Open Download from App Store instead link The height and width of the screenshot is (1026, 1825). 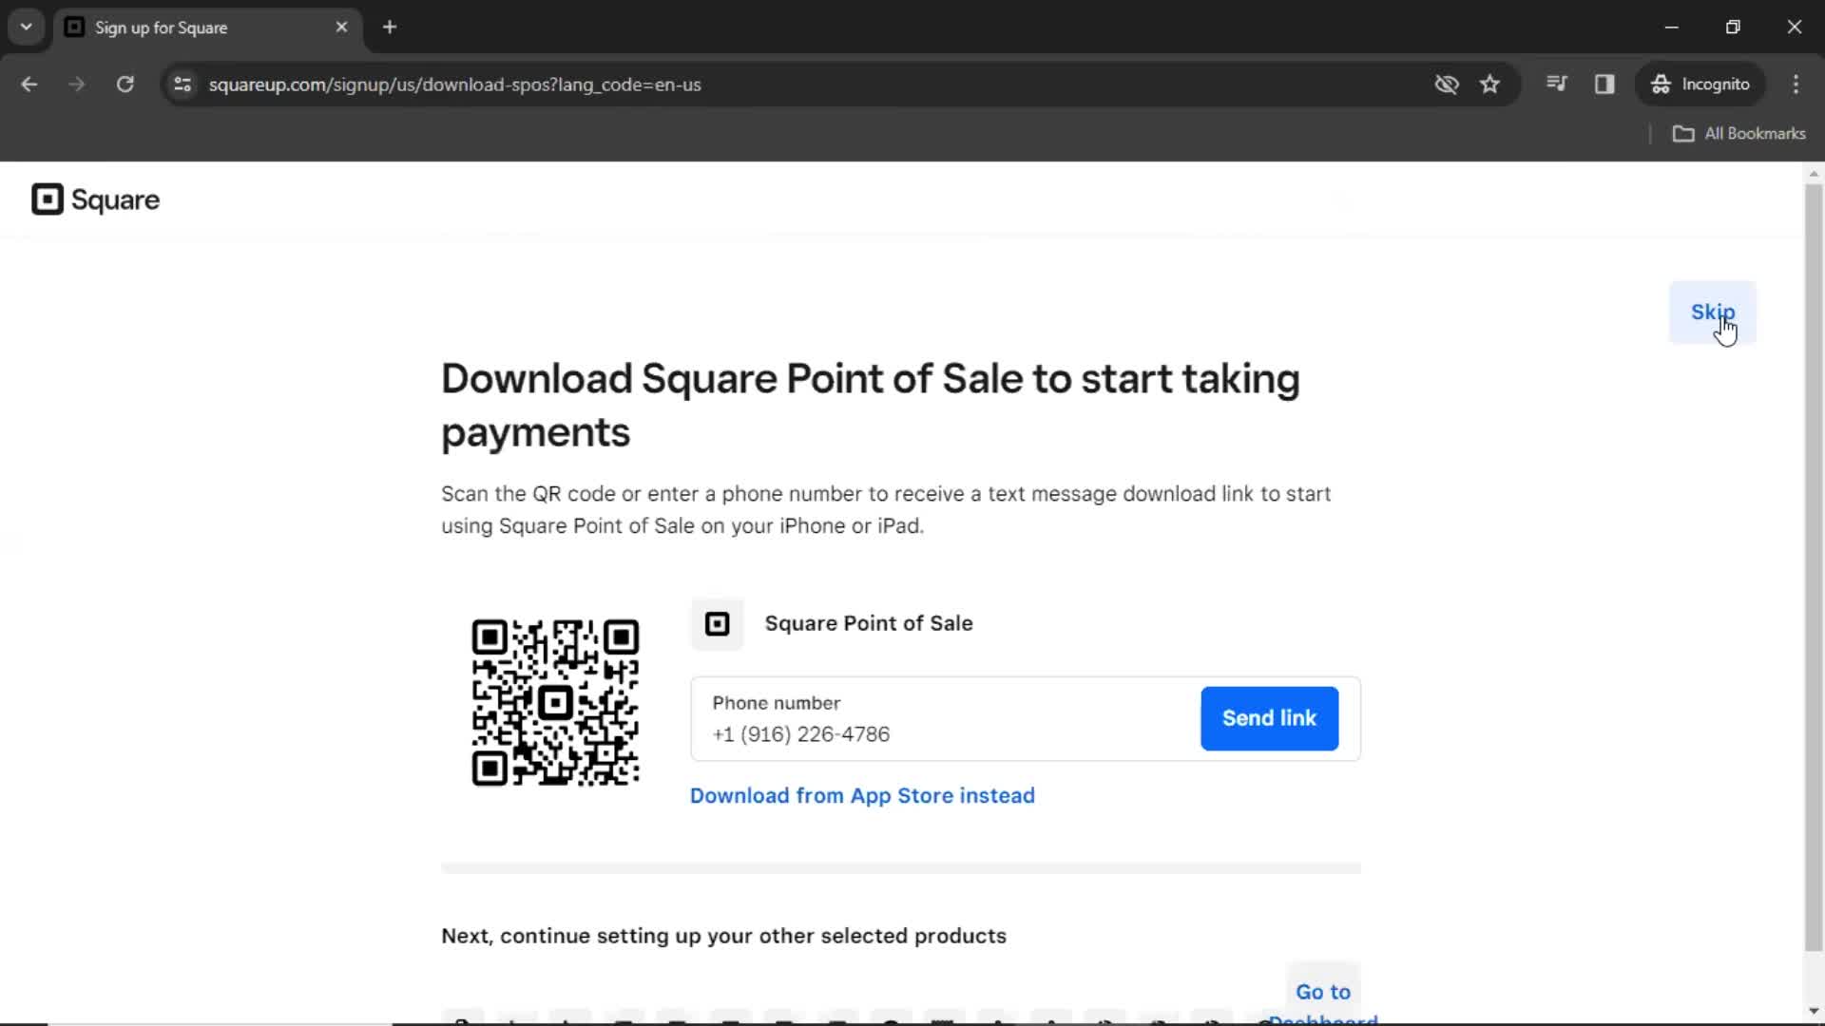[x=862, y=796]
